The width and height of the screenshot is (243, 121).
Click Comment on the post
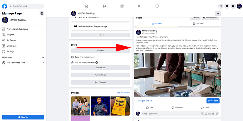177,108
